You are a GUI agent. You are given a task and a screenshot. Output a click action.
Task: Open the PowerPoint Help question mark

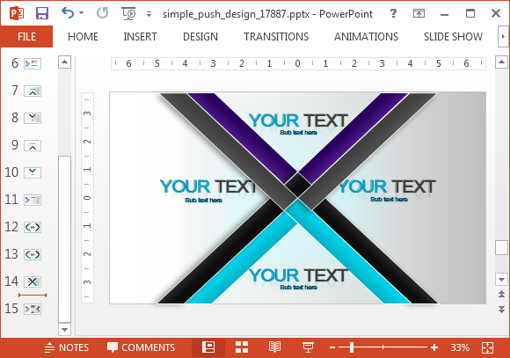[x=393, y=13]
